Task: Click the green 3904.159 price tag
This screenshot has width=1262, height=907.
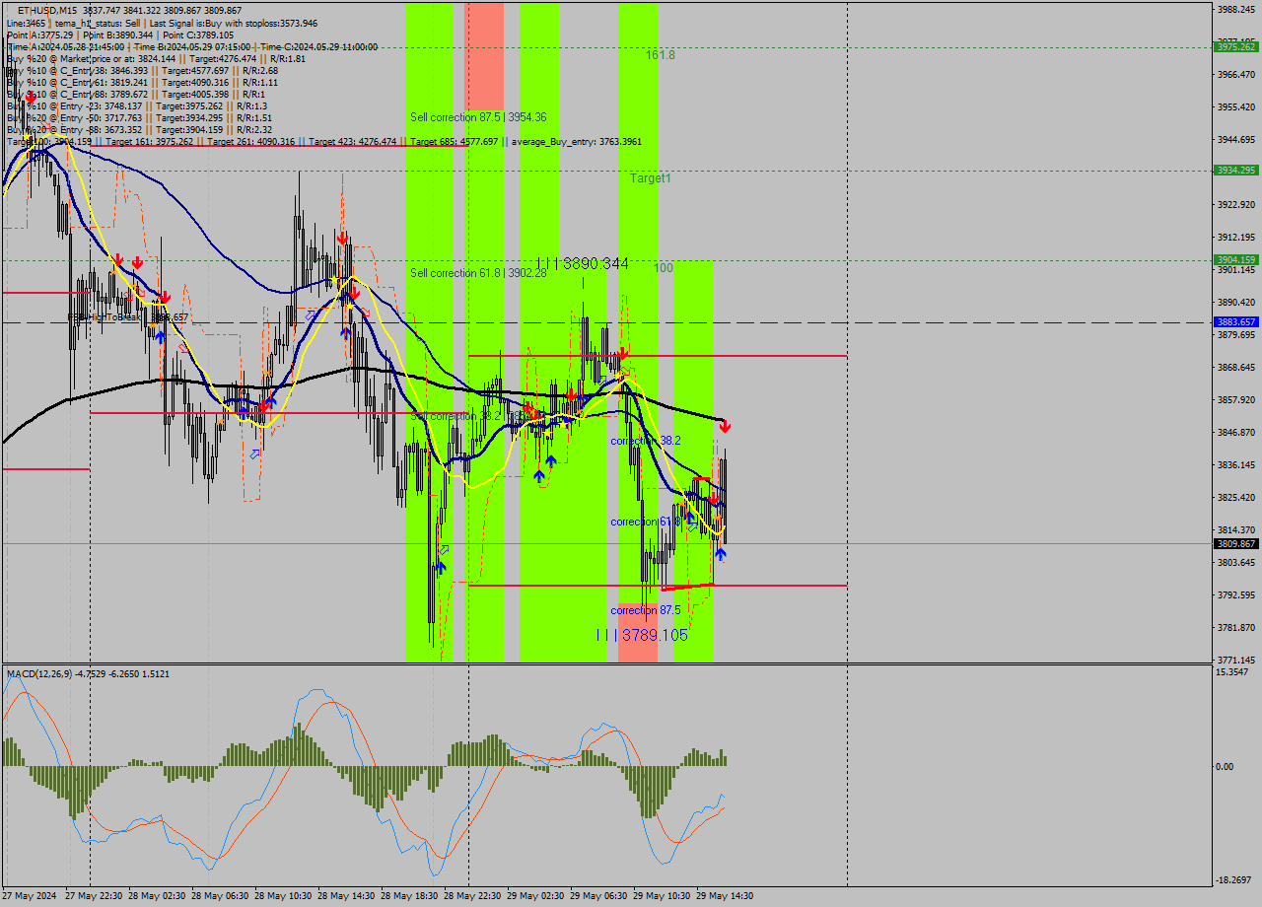Action: (x=1236, y=260)
